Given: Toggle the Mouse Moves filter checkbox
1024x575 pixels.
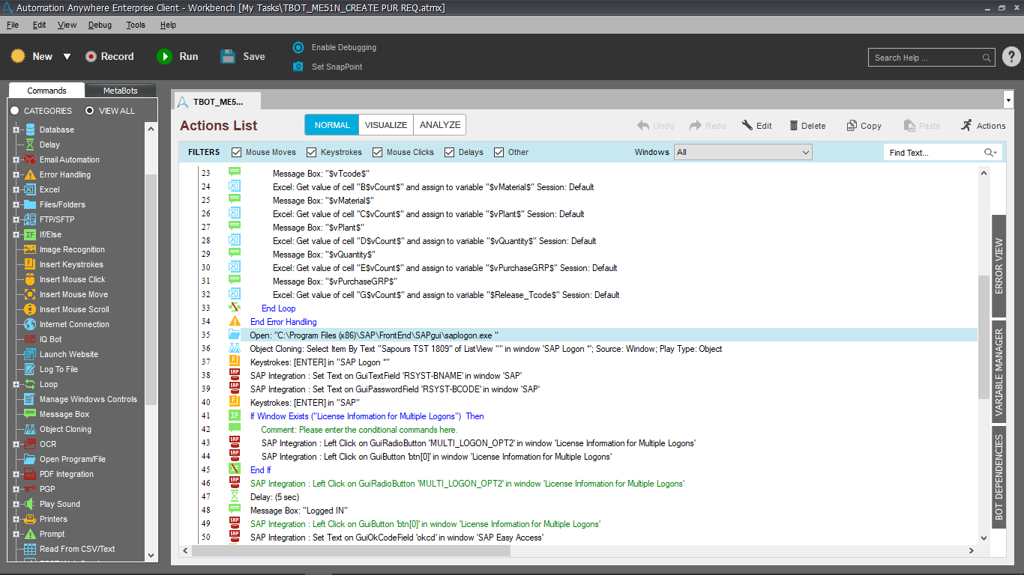Looking at the screenshot, I should (x=237, y=152).
